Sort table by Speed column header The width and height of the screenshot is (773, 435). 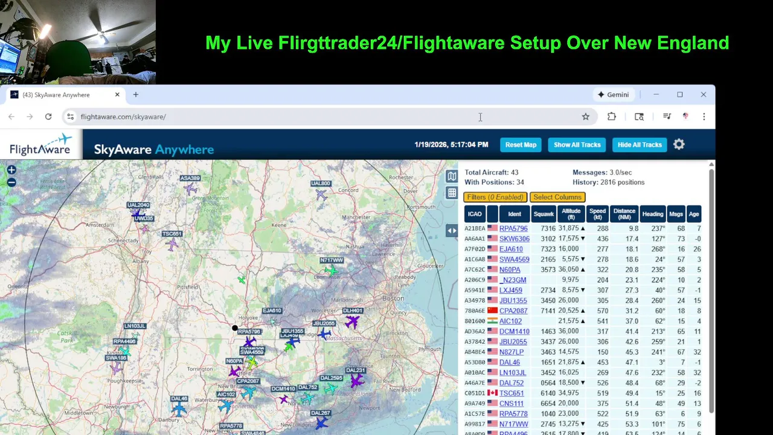pos(597,214)
